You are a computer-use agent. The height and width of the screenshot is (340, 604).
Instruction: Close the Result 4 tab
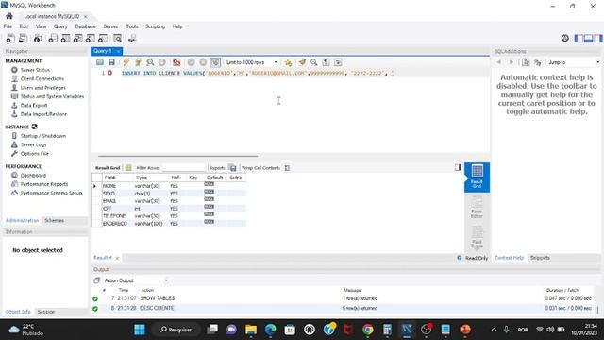[117, 258]
